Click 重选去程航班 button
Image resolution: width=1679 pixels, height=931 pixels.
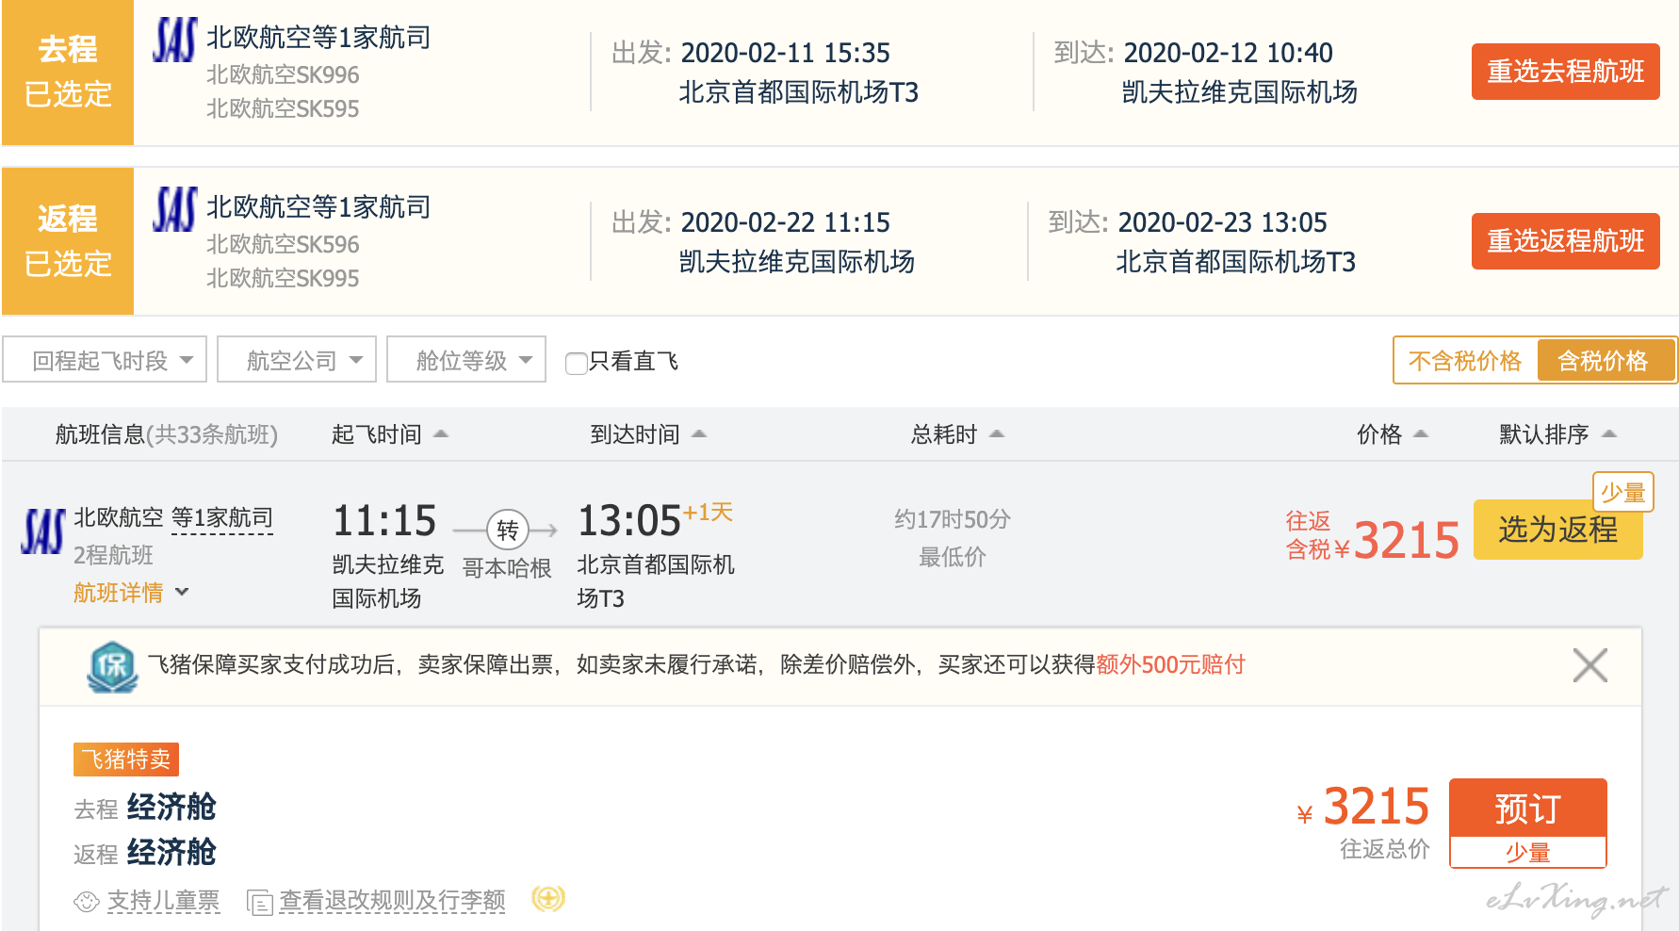[x=1565, y=72]
